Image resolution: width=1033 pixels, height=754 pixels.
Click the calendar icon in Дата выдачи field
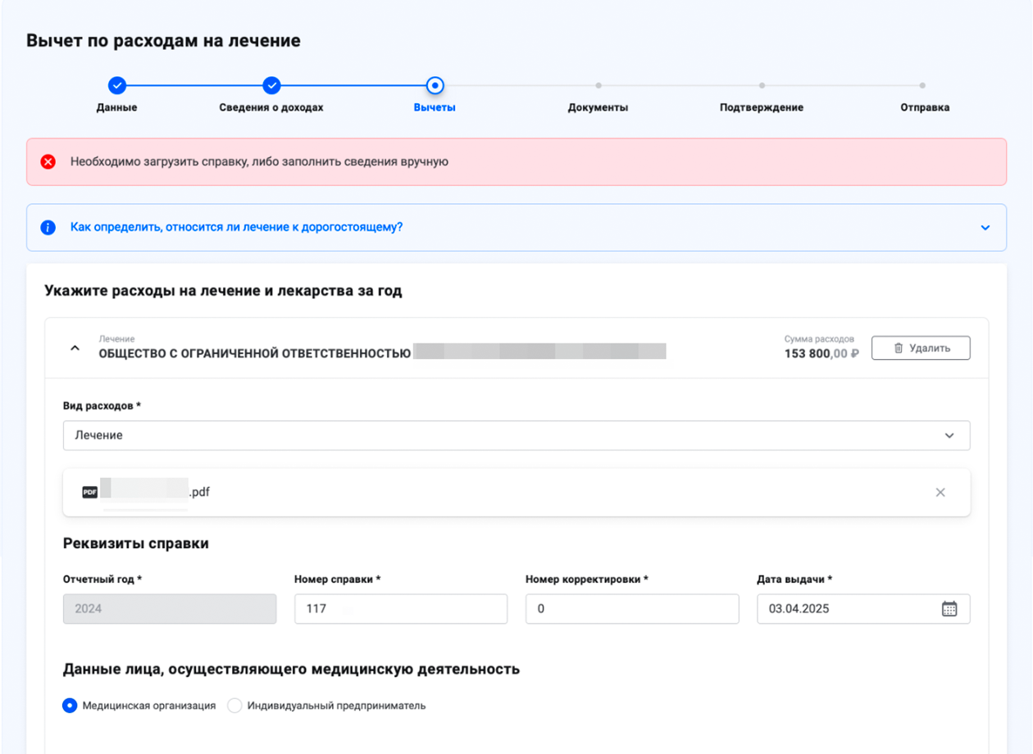(949, 609)
